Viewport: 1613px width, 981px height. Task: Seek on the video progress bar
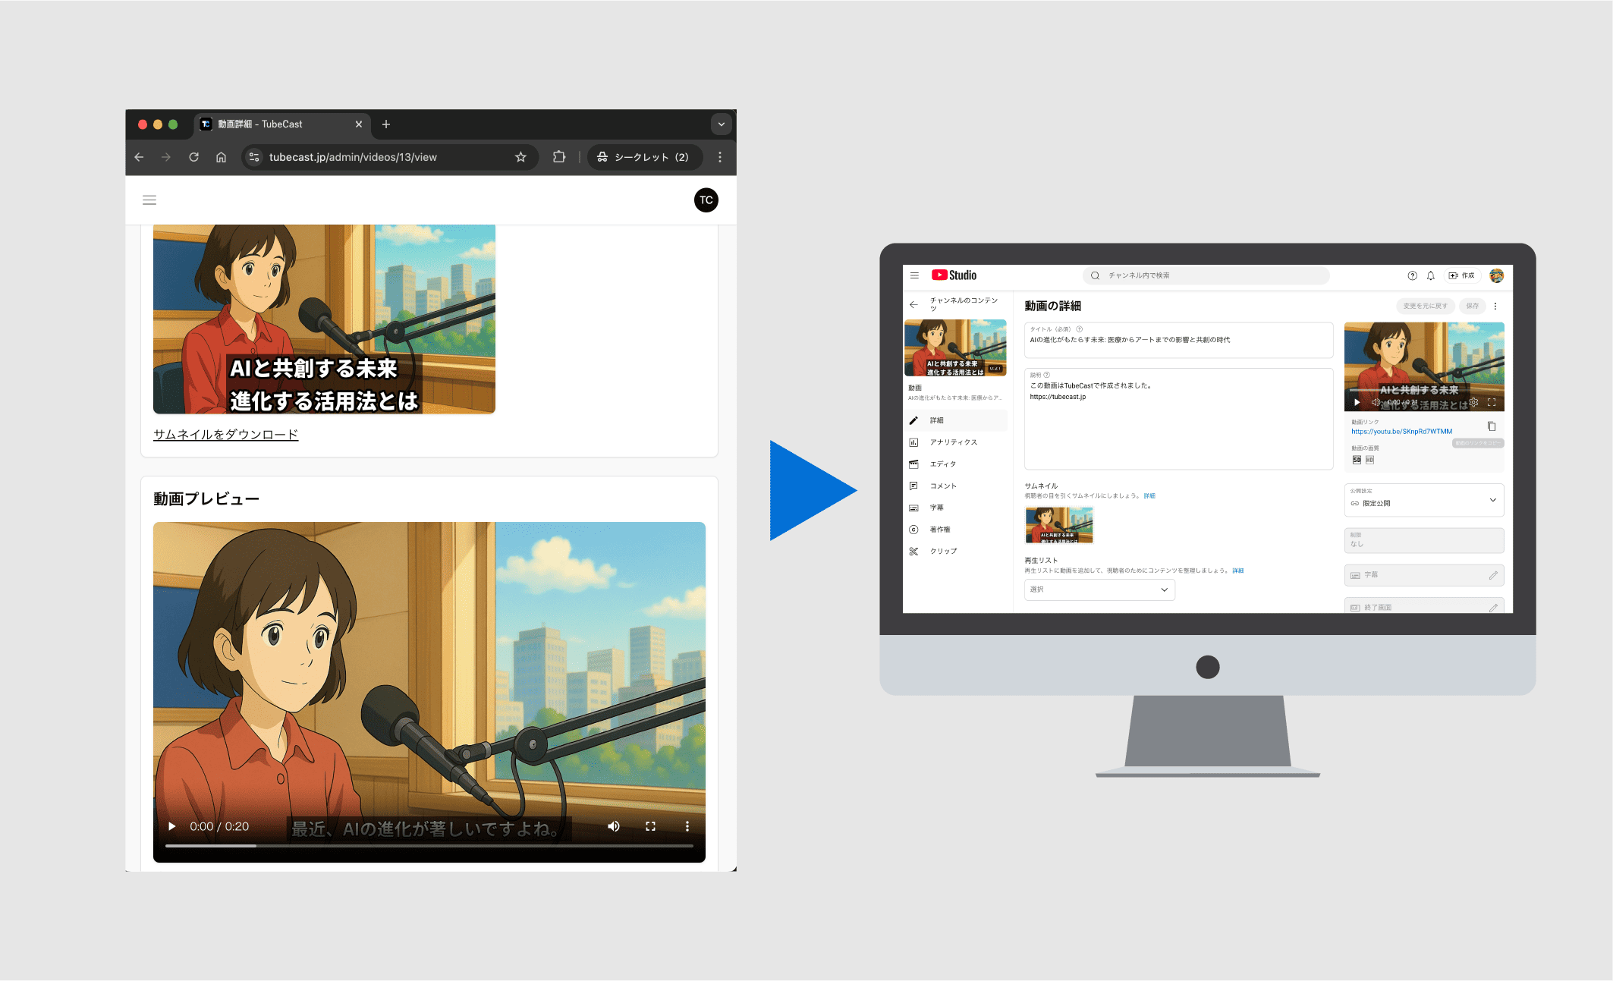(429, 845)
